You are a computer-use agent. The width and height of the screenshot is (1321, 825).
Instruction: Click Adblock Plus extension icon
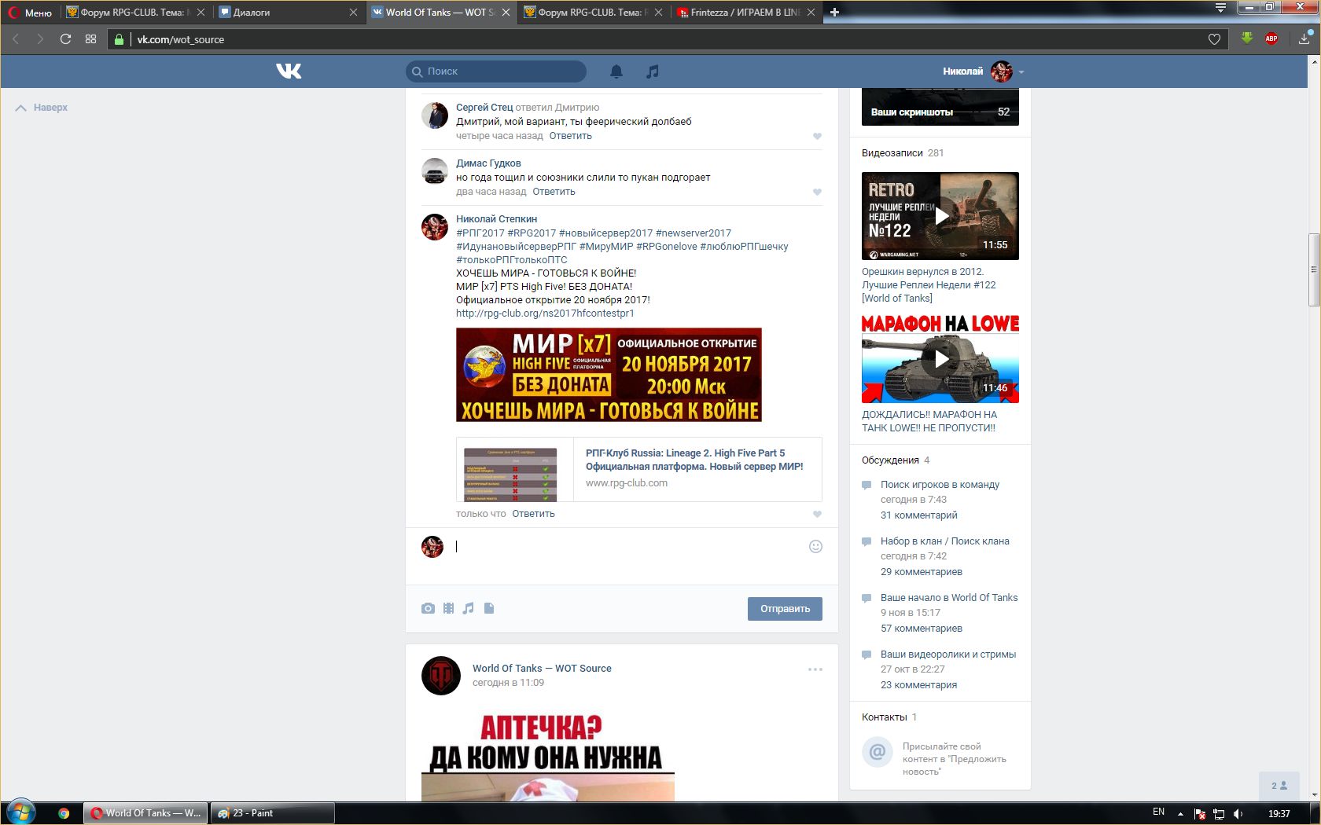[1271, 38]
